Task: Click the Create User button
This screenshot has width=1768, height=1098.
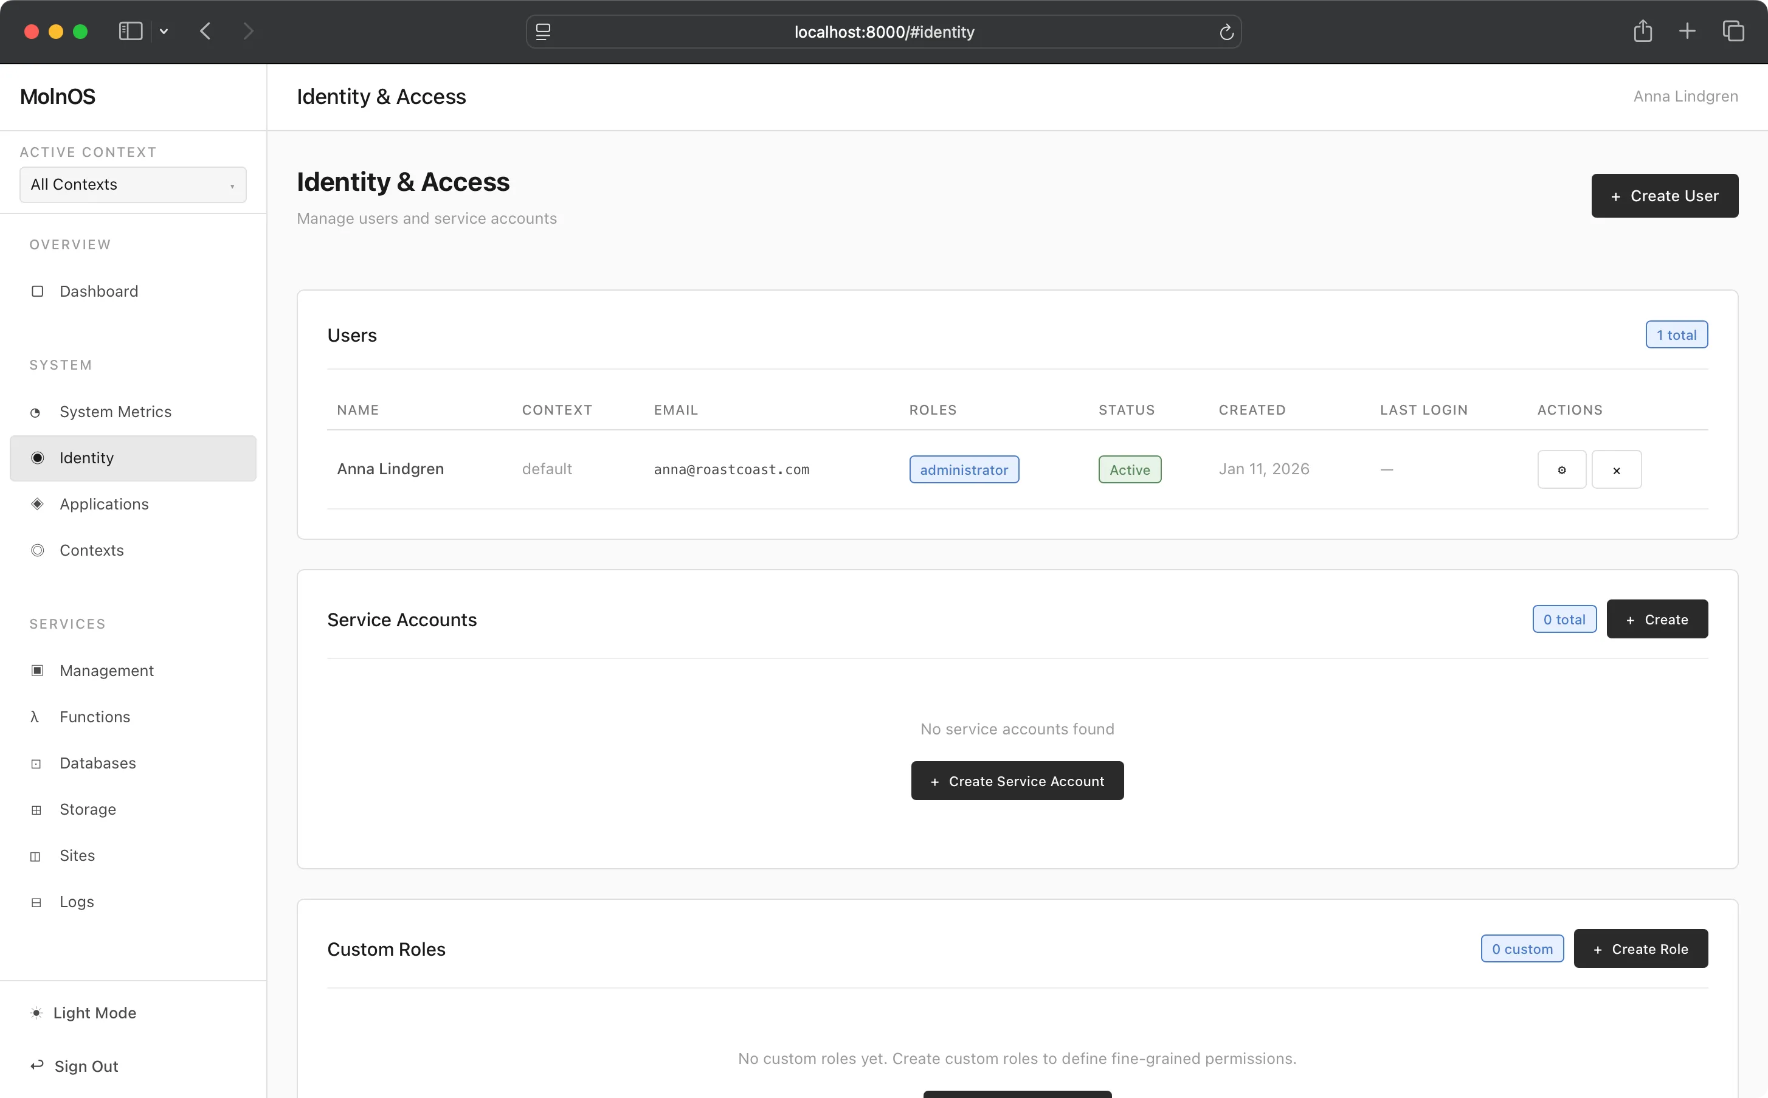Action: pos(1664,196)
